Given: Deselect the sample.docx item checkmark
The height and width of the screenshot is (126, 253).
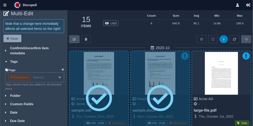Looking at the screenshot, I should pos(160,98).
